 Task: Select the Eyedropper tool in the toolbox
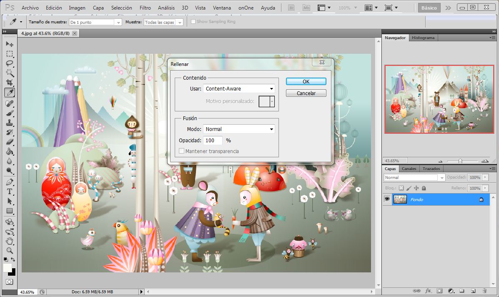(x=10, y=93)
